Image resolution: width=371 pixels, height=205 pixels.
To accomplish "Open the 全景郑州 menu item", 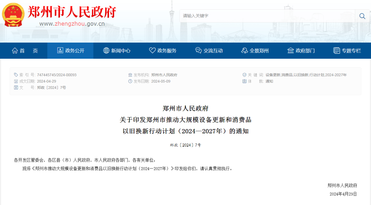I will pyautogui.click(x=255, y=50).
